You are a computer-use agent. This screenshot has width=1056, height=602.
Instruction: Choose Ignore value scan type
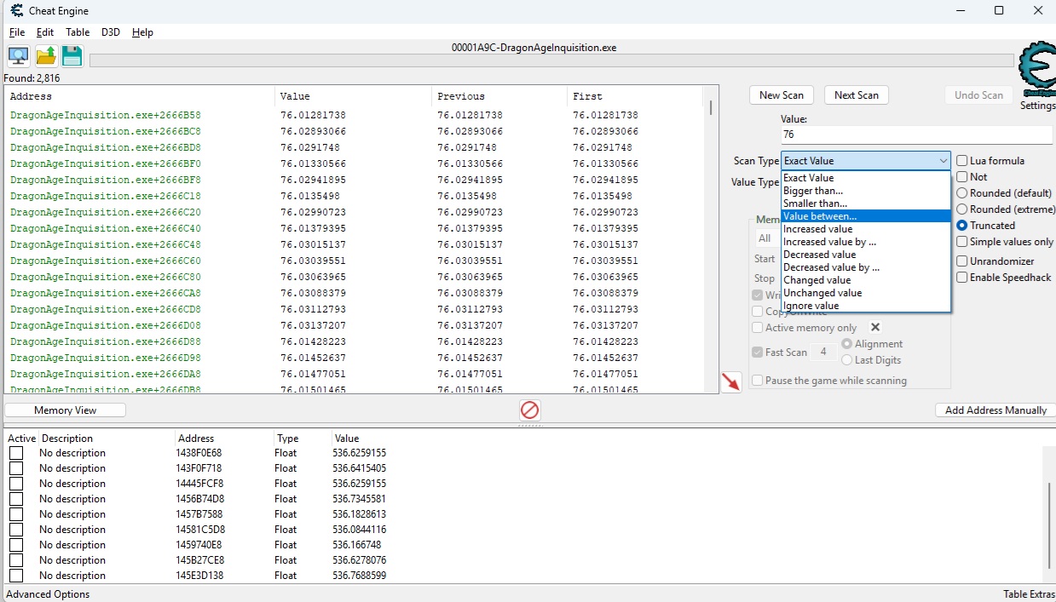[866, 306]
